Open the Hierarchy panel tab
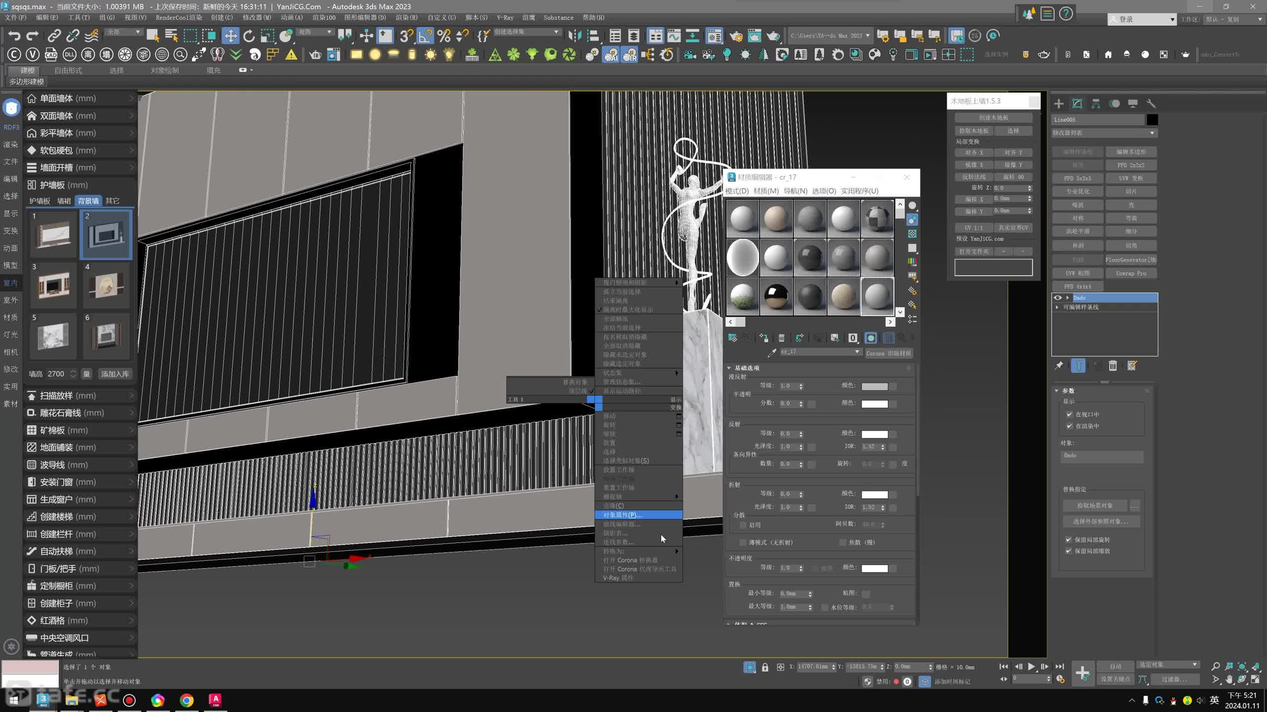 tap(1096, 103)
